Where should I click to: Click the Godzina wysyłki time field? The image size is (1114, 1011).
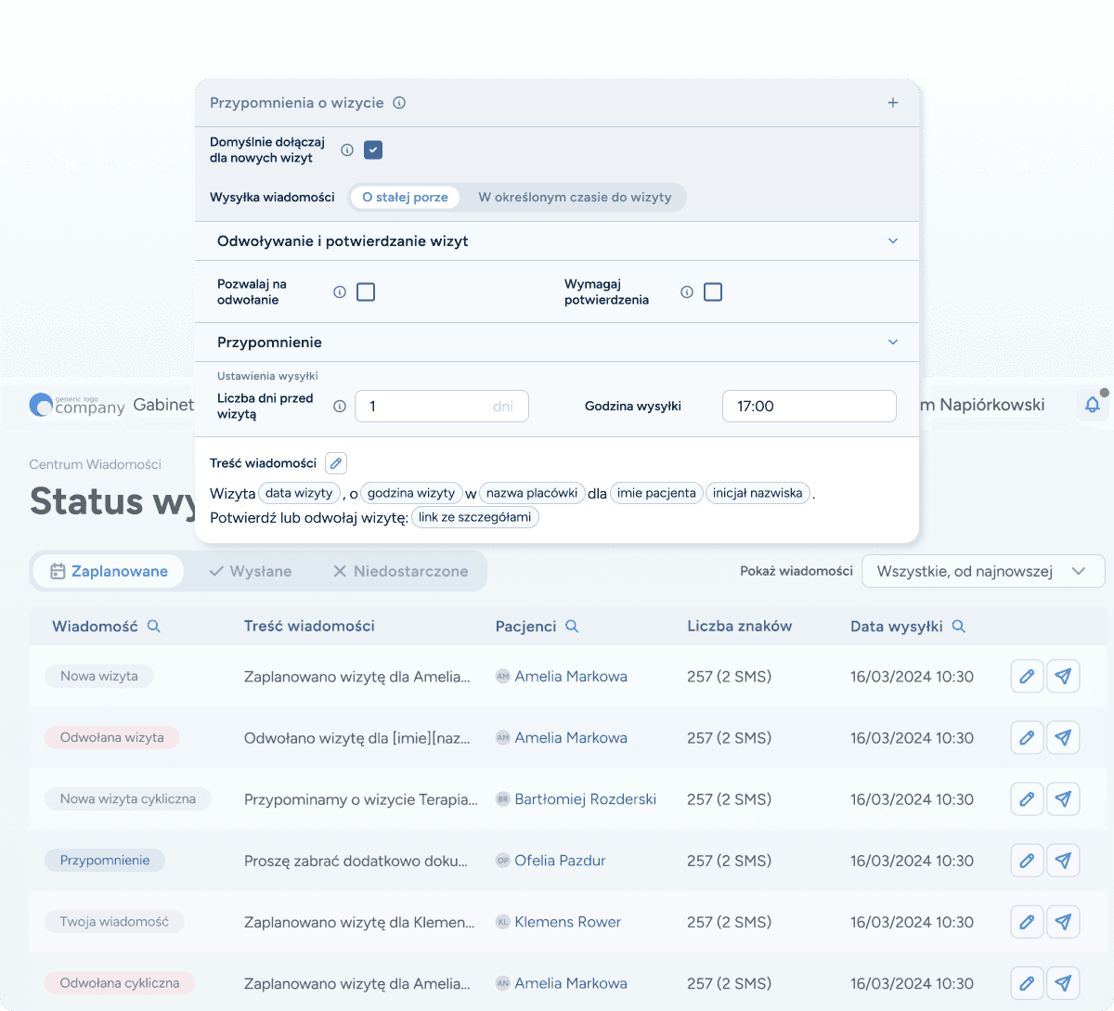coord(809,406)
